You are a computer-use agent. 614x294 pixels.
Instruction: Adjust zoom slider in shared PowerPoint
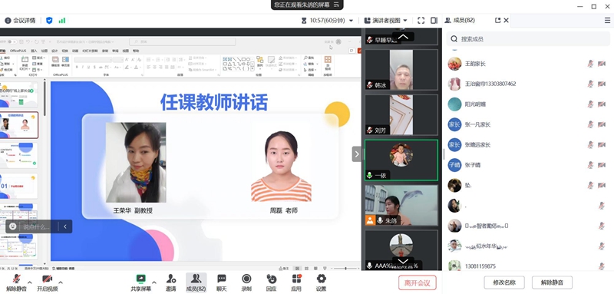coord(345,269)
